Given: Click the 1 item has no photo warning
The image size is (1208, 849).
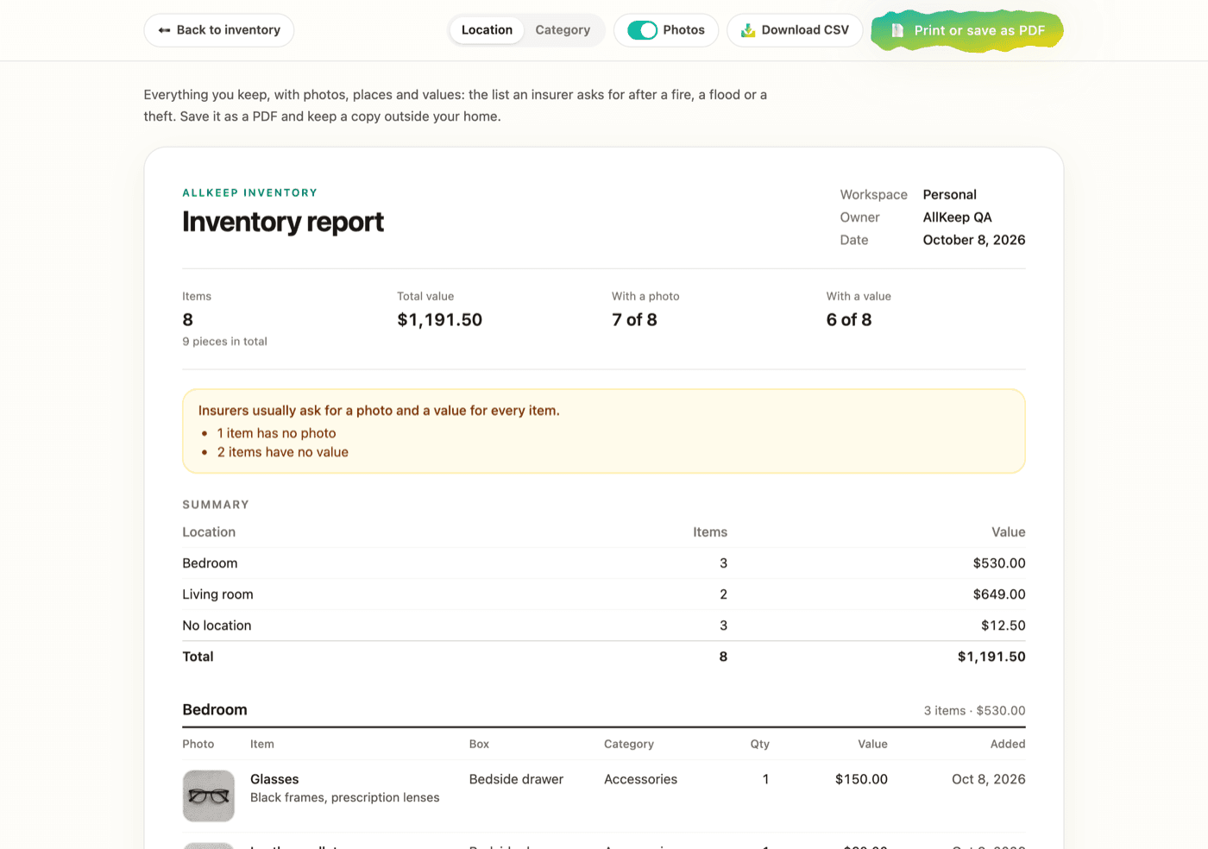Looking at the screenshot, I should click(276, 433).
